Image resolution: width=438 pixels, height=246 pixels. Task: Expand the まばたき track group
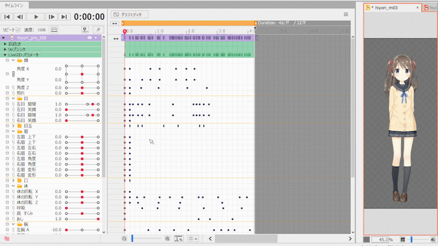5,43
